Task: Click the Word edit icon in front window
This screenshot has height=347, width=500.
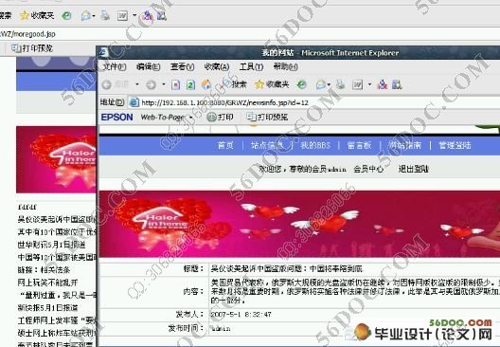Action: pos(357,84)
